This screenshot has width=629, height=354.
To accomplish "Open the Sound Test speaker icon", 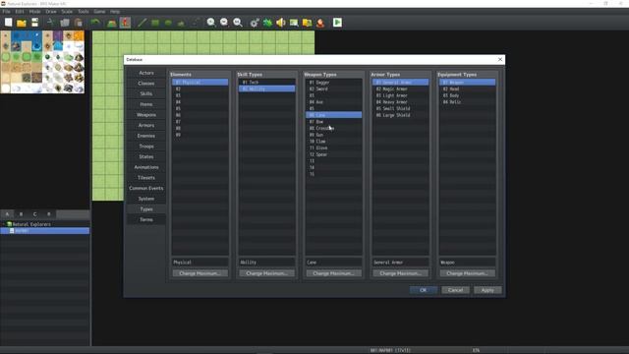I will pyautogui.click(x=281, y=23).
